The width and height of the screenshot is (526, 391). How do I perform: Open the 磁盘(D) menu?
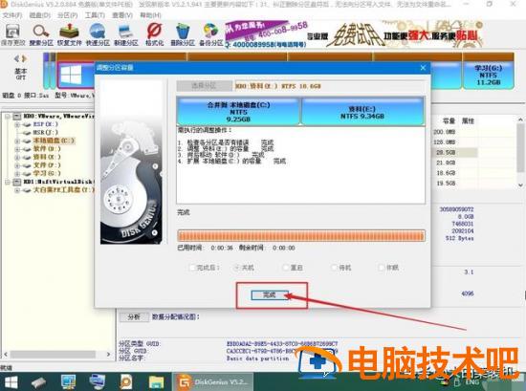40,15
